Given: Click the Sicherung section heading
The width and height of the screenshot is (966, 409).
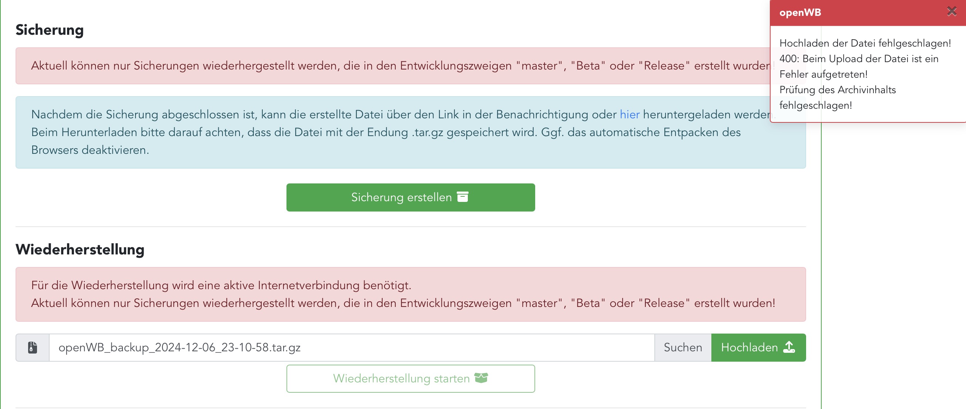Looking at the screenshot, I should click(50, 30).
